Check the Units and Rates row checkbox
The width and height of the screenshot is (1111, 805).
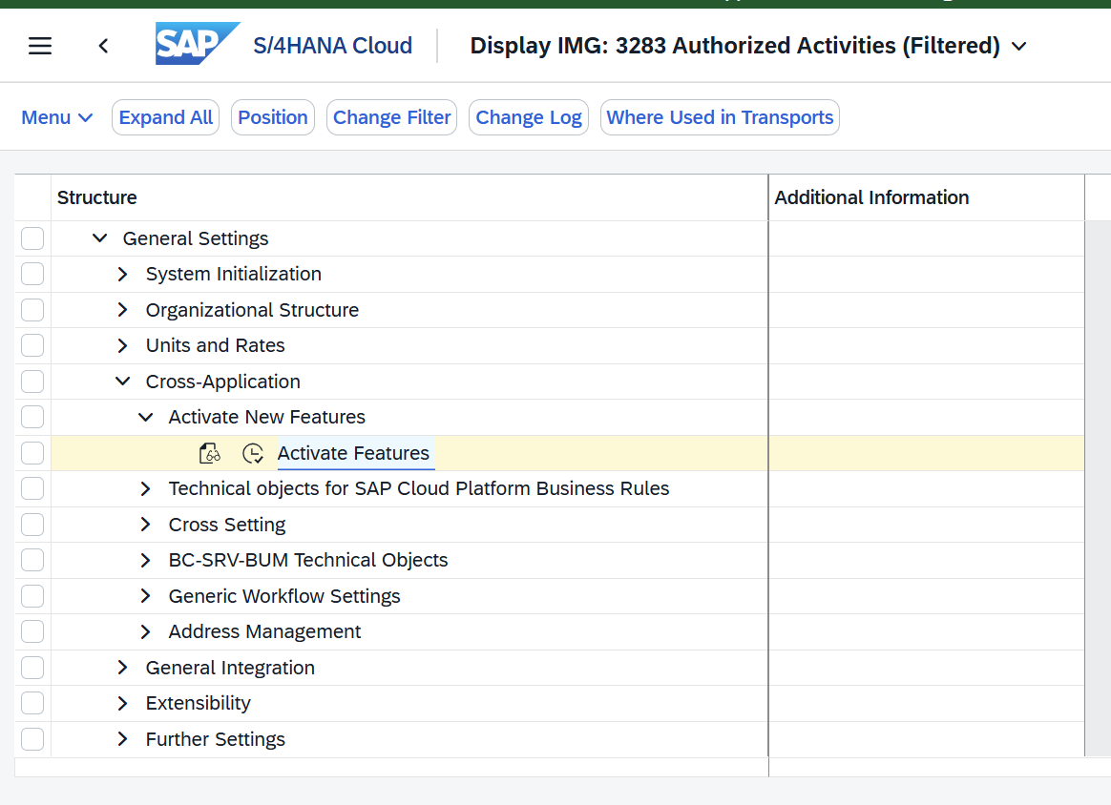pos(32,345)
